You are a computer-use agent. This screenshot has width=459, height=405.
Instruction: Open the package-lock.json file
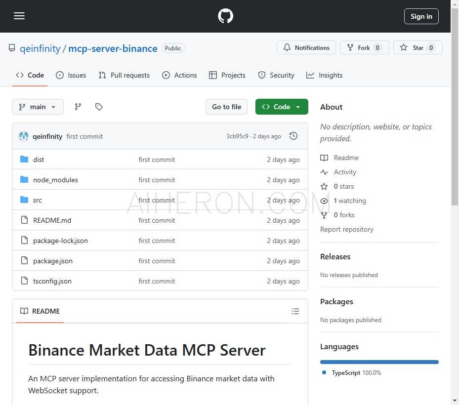[x=60, y=241]
